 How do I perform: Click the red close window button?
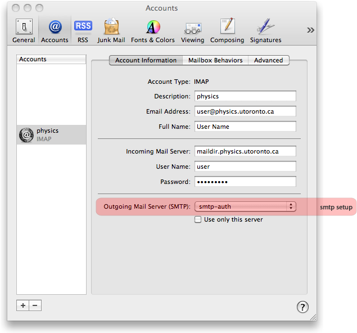pos(16,8)
